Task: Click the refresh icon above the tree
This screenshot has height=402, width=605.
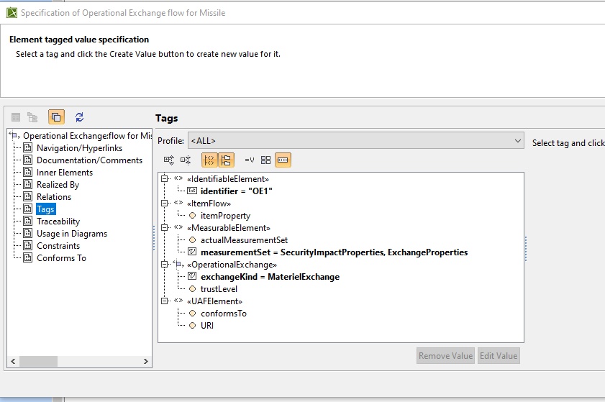Action: point(79,117)
